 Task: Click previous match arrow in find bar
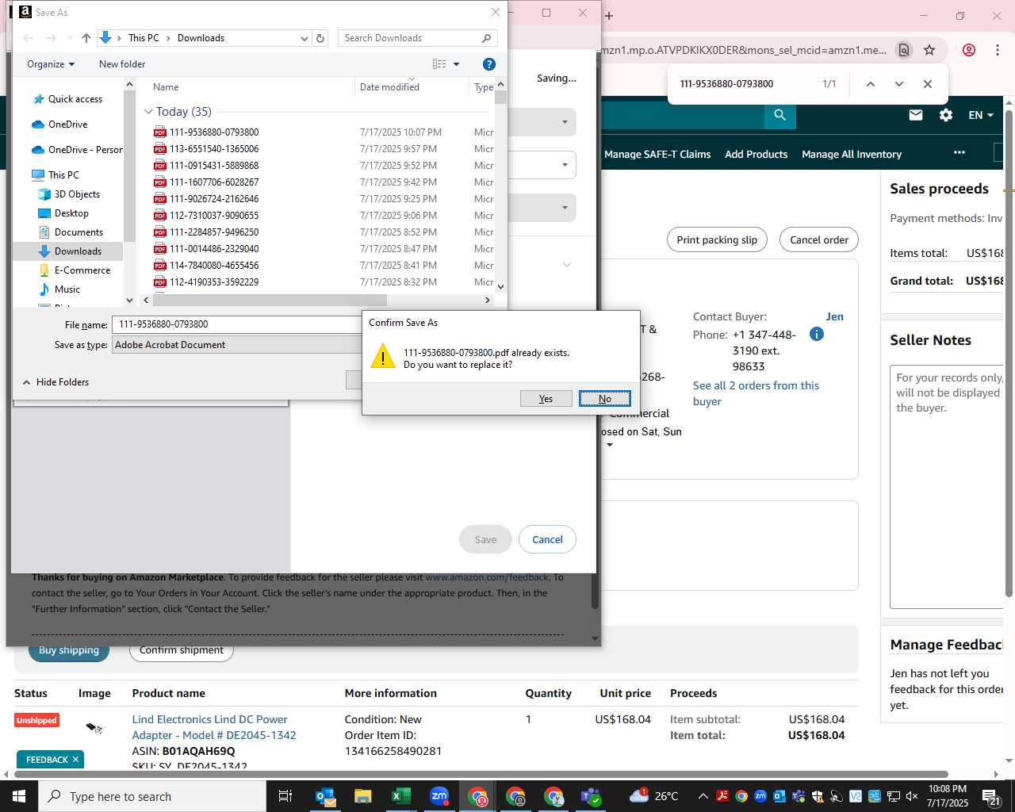point(870,84)
